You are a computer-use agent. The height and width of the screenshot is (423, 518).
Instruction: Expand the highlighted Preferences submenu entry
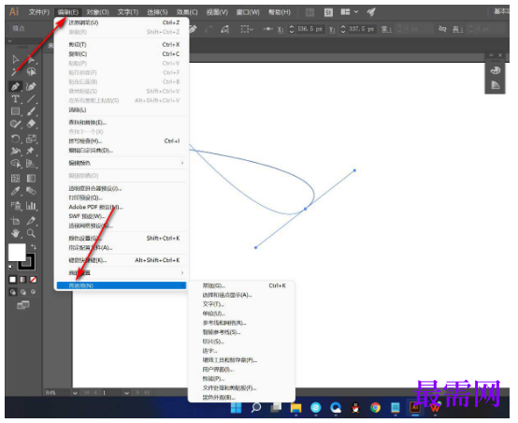pyautogui.click(x=122, y=285)
